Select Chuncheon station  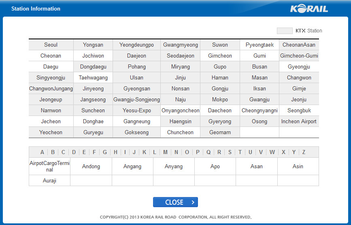[x=180, y=133]
